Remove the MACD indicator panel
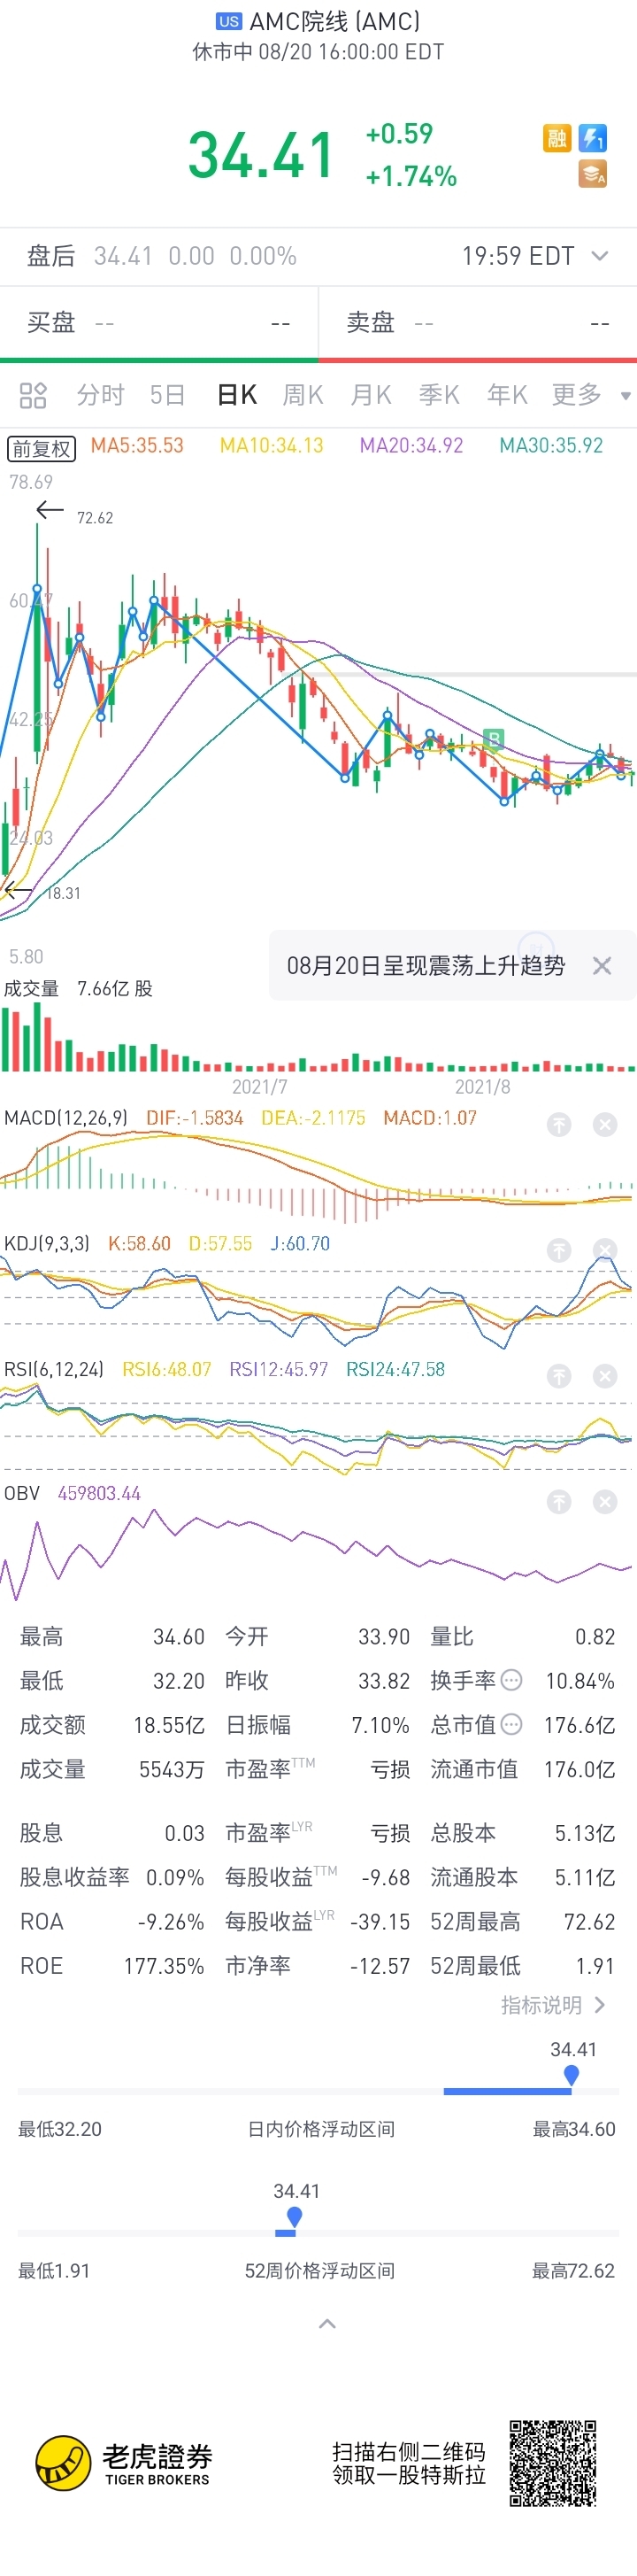This screenshot has height=2576, width=637. point(605,1125)
